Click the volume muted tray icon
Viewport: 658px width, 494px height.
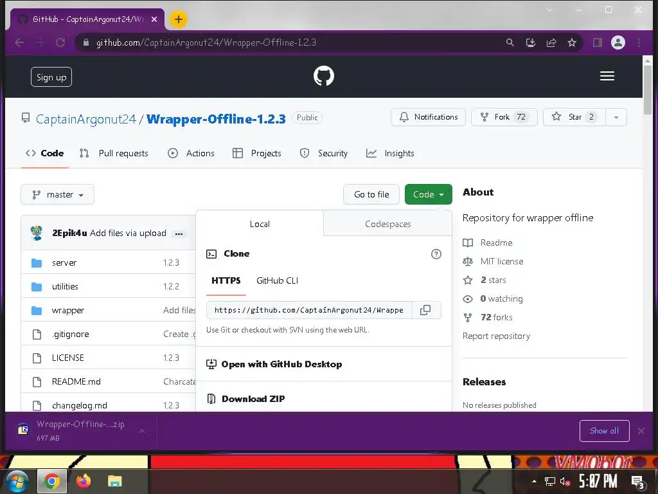coord(565,481)
